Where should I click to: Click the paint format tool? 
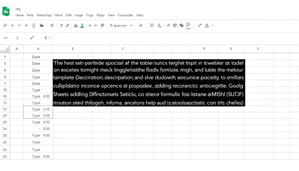[68, 25]
